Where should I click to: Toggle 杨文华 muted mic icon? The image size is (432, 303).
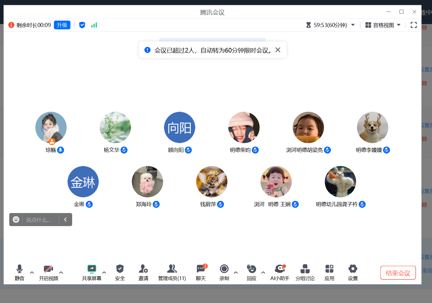tap(124, 150)
